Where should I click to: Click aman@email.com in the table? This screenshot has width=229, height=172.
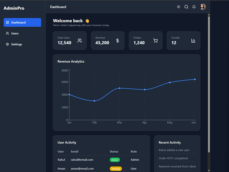click(82, 169)
